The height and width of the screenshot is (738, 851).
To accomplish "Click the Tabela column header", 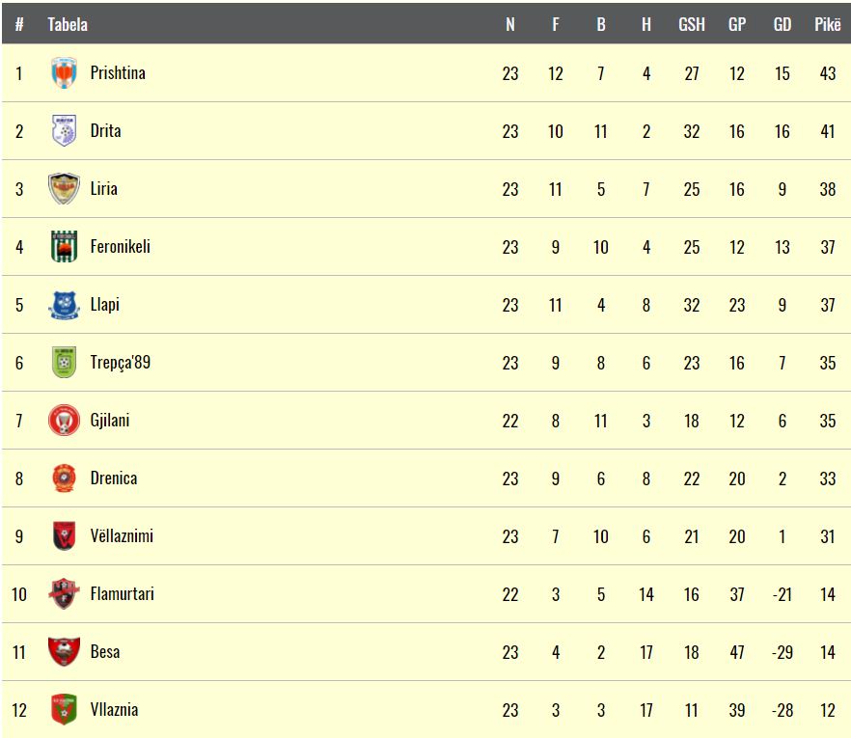I will [x=68, y=24].
